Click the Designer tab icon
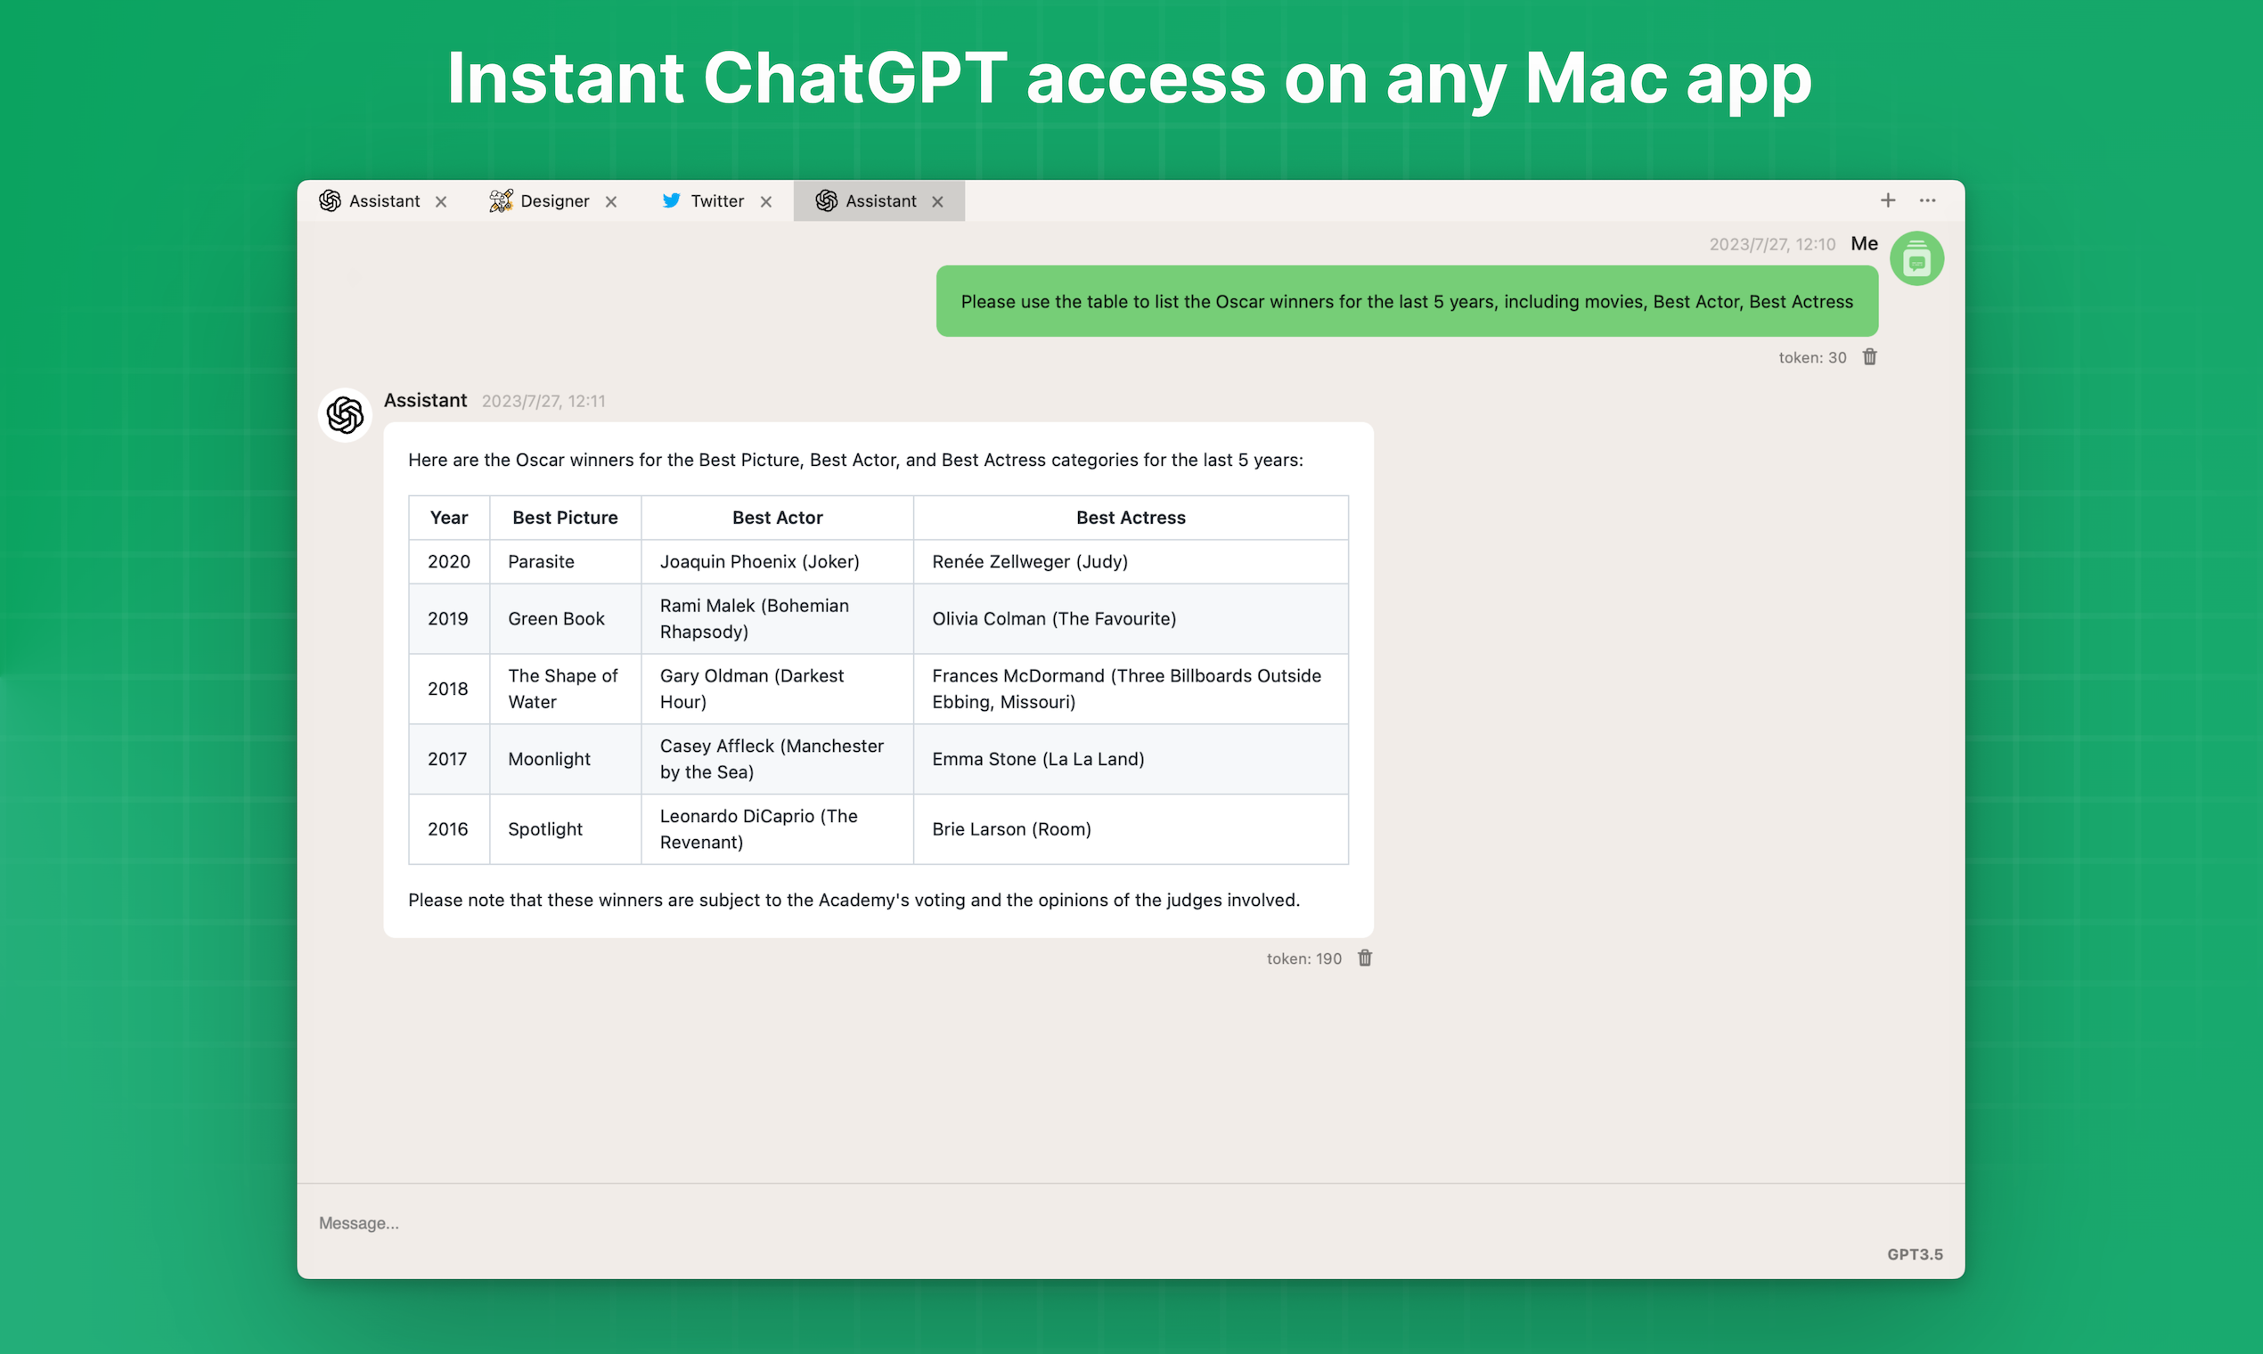The image size is (2263, 1354). pos(500,200)
